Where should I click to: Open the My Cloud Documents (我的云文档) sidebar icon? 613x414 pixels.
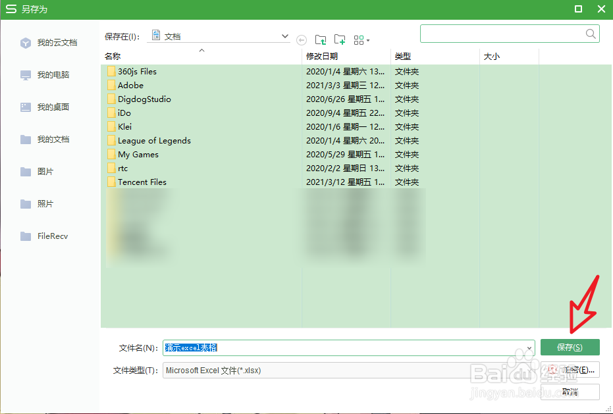pyautogui.click(x=51, y=42)
